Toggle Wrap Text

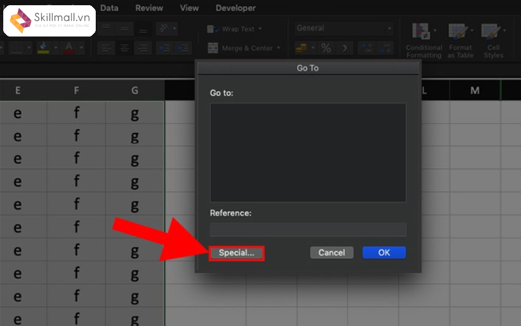pyautogui.click(x=231, y=29)
